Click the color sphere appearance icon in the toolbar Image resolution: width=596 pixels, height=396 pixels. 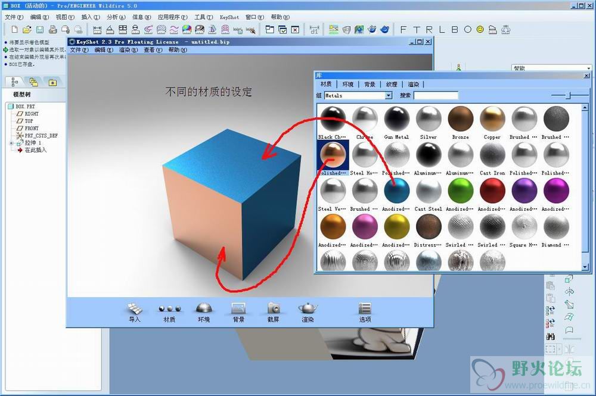point(187,29)
